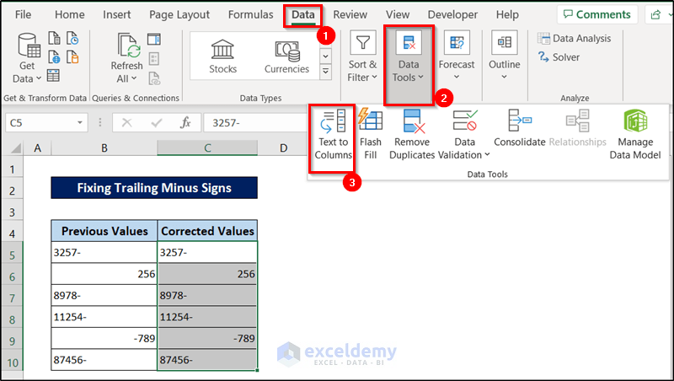Select the Stocks data type
This screenshot has width=674, height=381.
[x=222, y=56]
